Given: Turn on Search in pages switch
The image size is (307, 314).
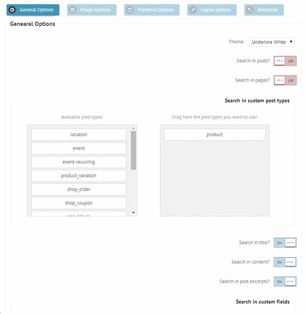Looking at the screenshot, I should point(285,81).
